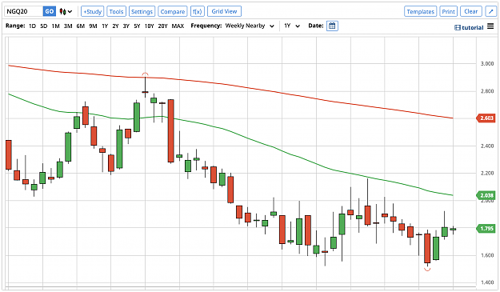Select the 20Y range
This screenshot has width=500, height=292.
click(162, 26)
